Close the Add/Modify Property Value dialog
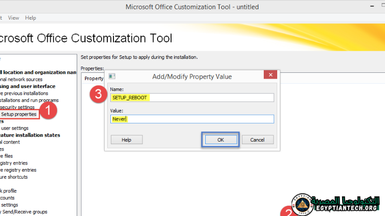 point(270,75)
